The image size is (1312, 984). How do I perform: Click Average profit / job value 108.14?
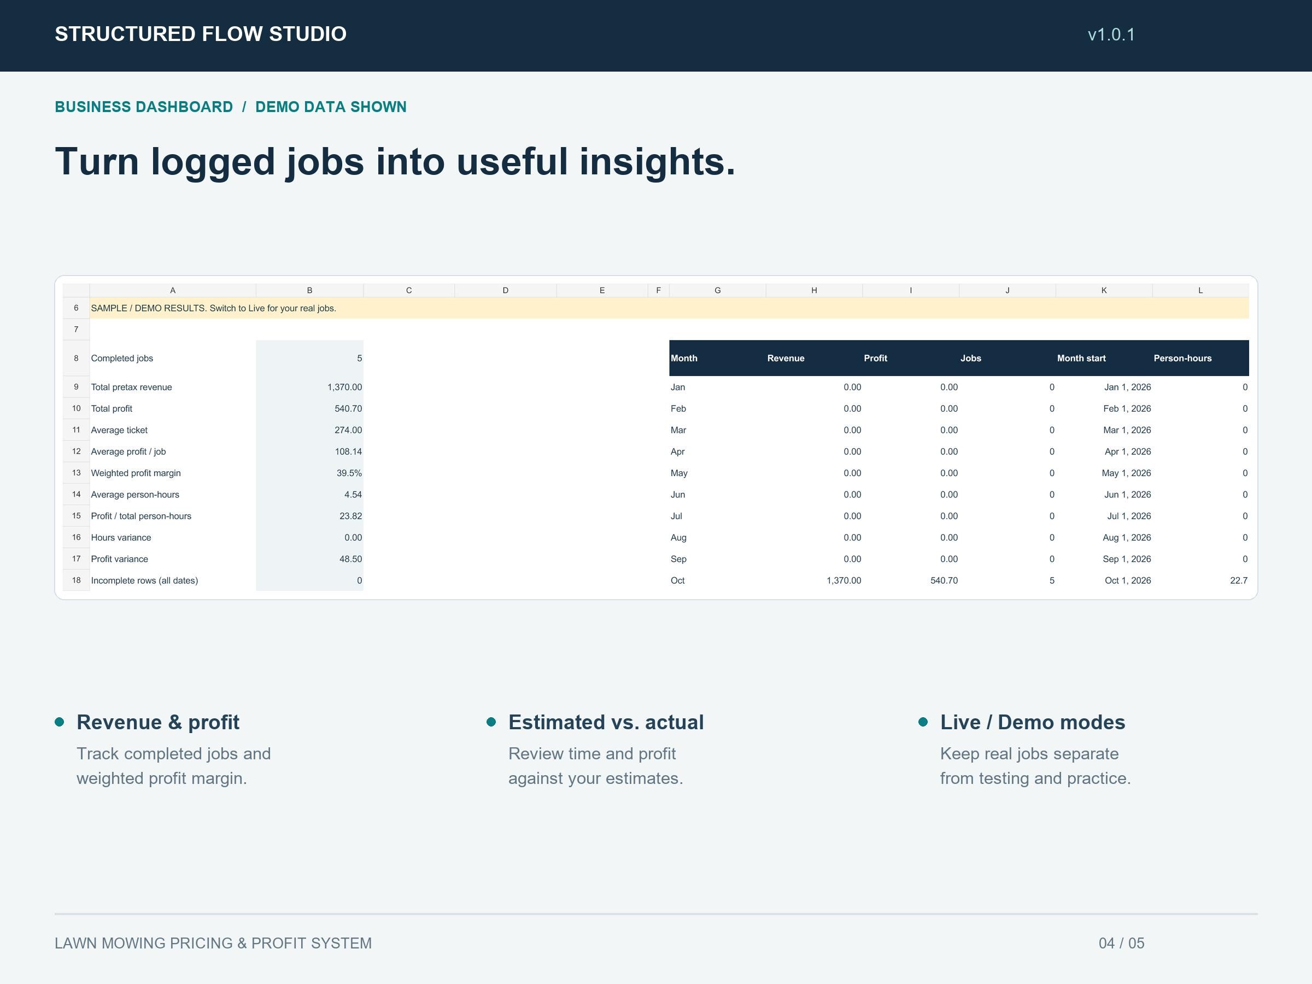click(x=309, y=452)
